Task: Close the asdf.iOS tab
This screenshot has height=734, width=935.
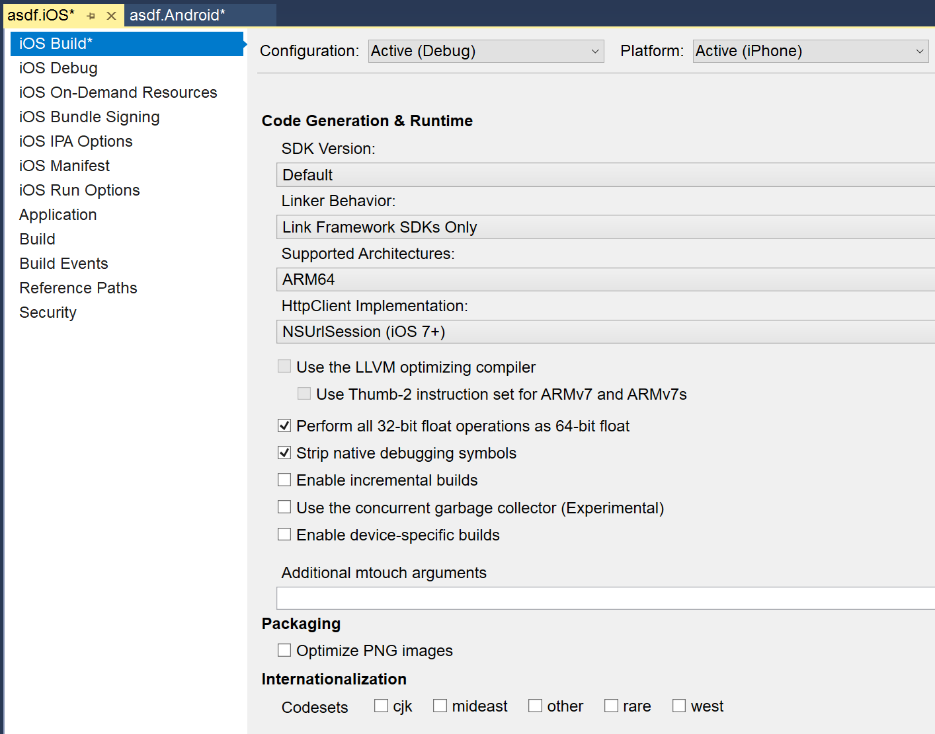Action: (x=111, y=16)
